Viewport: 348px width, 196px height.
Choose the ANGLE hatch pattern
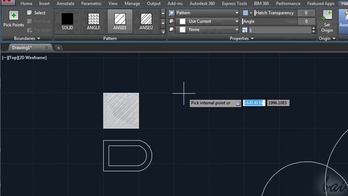click(x=94, y=21)
